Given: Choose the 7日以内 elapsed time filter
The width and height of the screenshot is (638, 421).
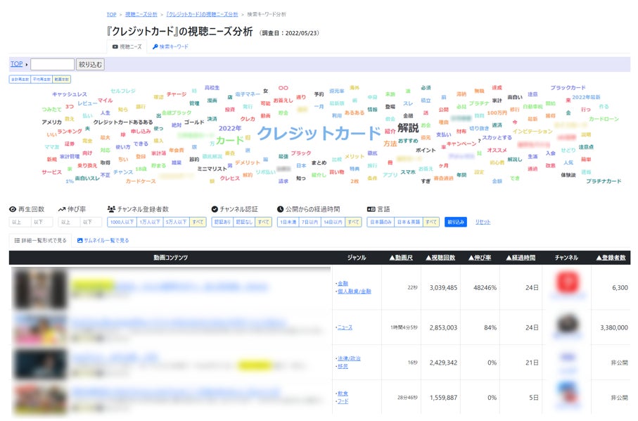Looking at the screenshot, I should point(310,222).
